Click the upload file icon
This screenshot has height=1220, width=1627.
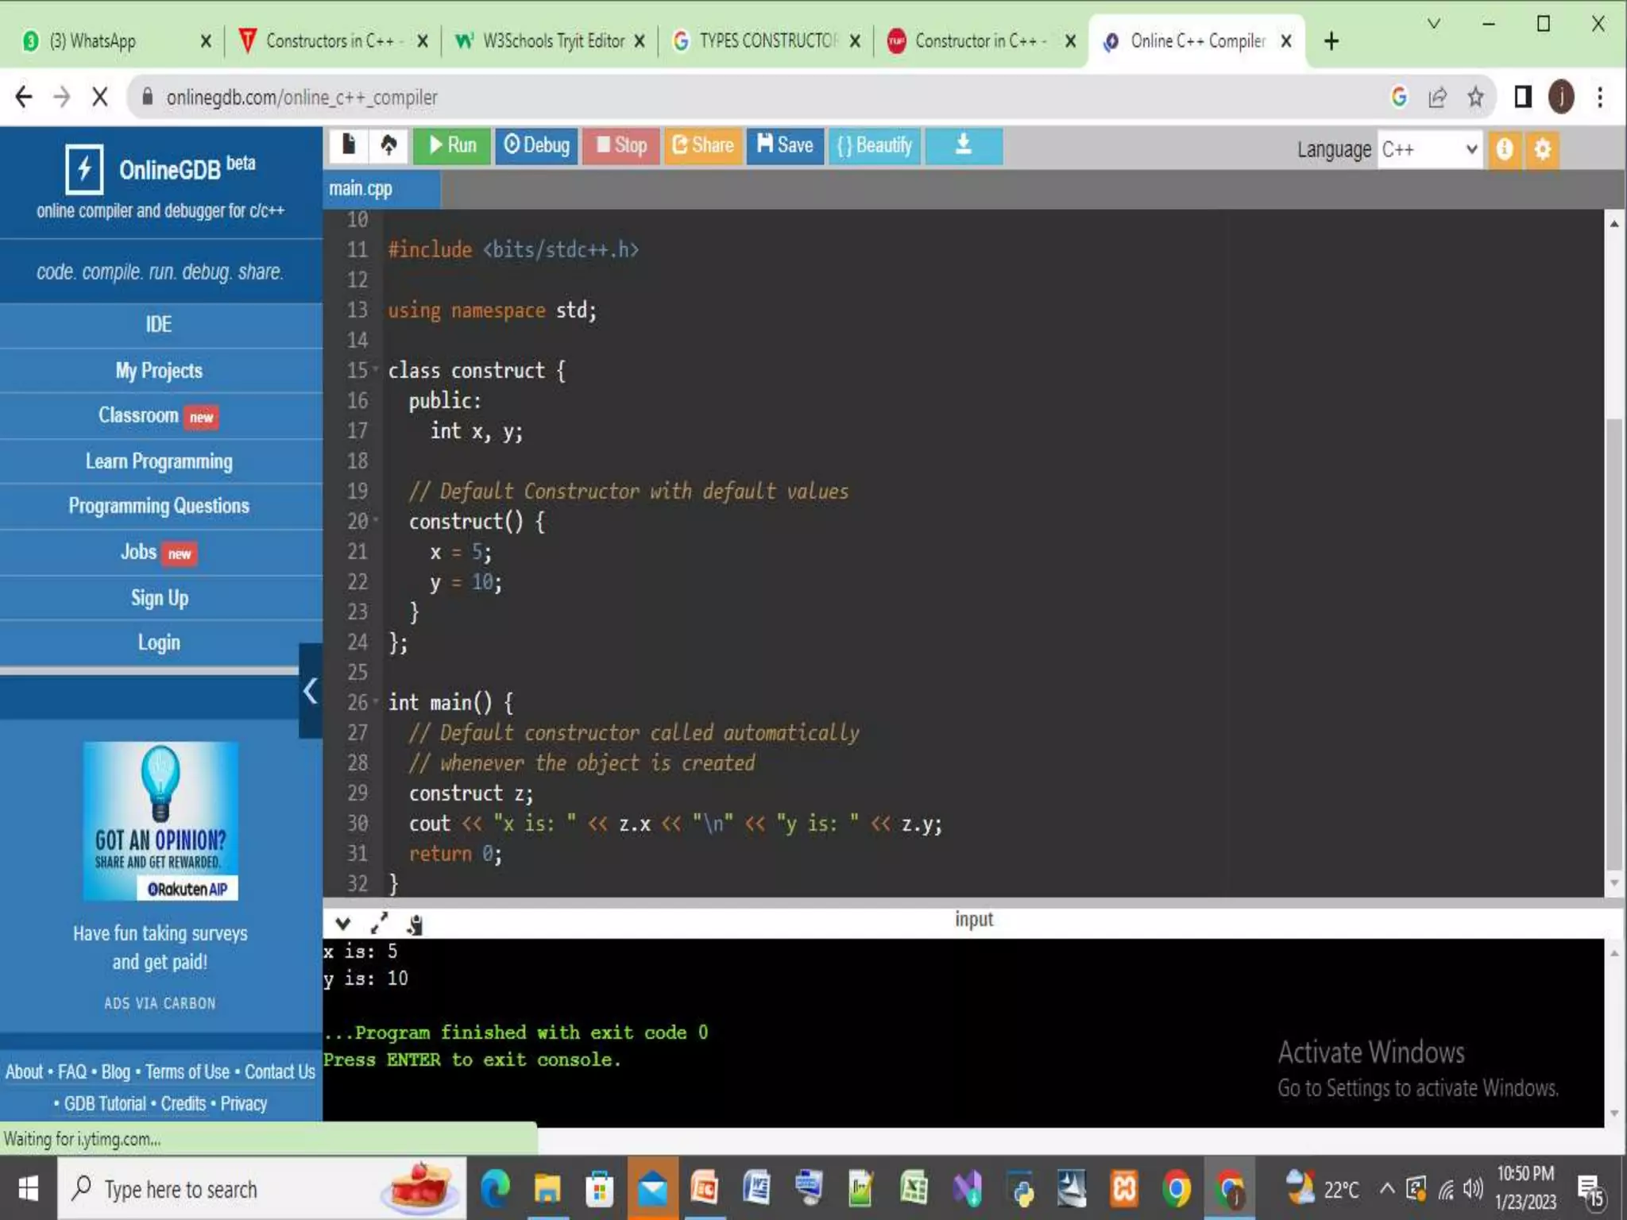[388, 145]
